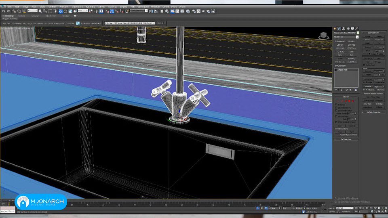Image resolution: width=388 pixels, height=218 pixels.
Task: Click the Explode button
Action: point(368,86)
